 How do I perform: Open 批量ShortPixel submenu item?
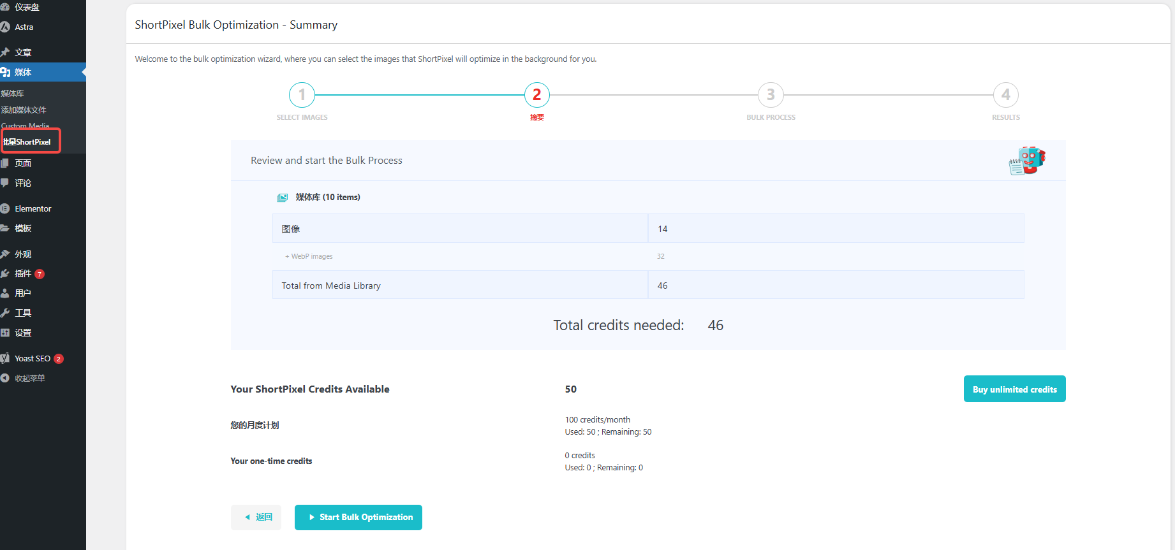[27, 141]
